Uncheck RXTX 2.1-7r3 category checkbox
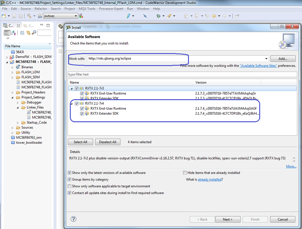This screenshot has height=229, width=302. click(x=77, y=88)
